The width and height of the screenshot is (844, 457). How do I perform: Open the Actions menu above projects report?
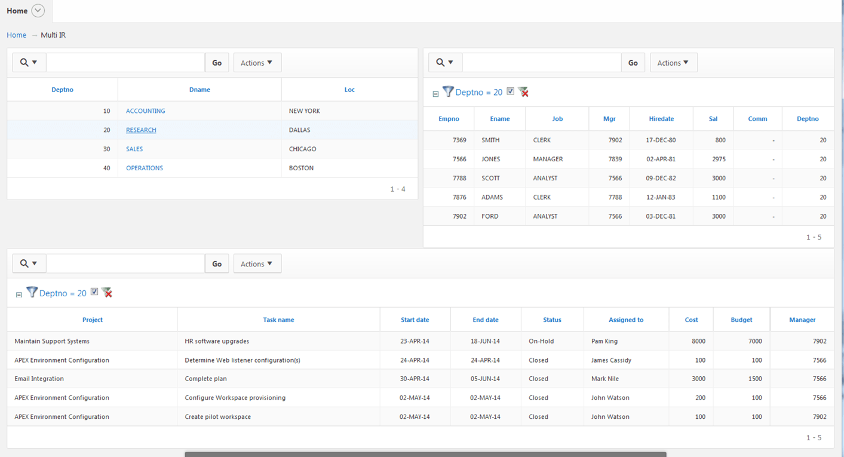257,263
